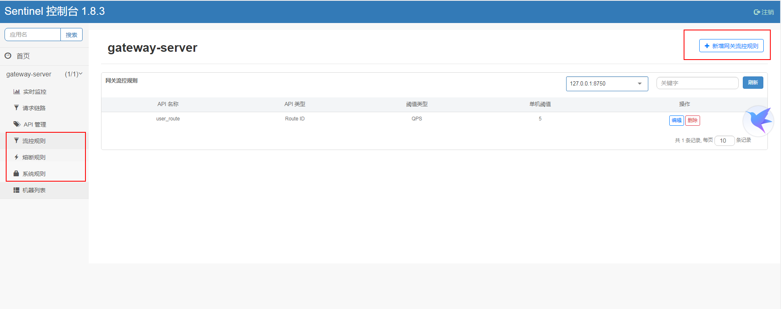Screen dimensions: 781x309
Task: Click the user_route API name cell
Action: tap(168, 119)
